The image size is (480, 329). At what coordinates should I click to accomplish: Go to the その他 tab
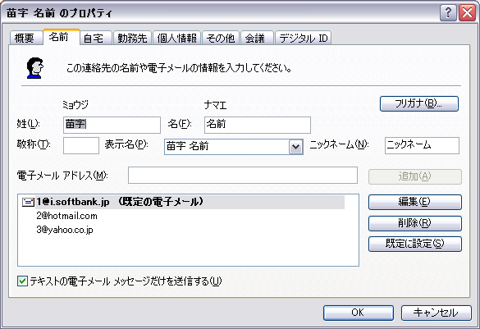221,38
